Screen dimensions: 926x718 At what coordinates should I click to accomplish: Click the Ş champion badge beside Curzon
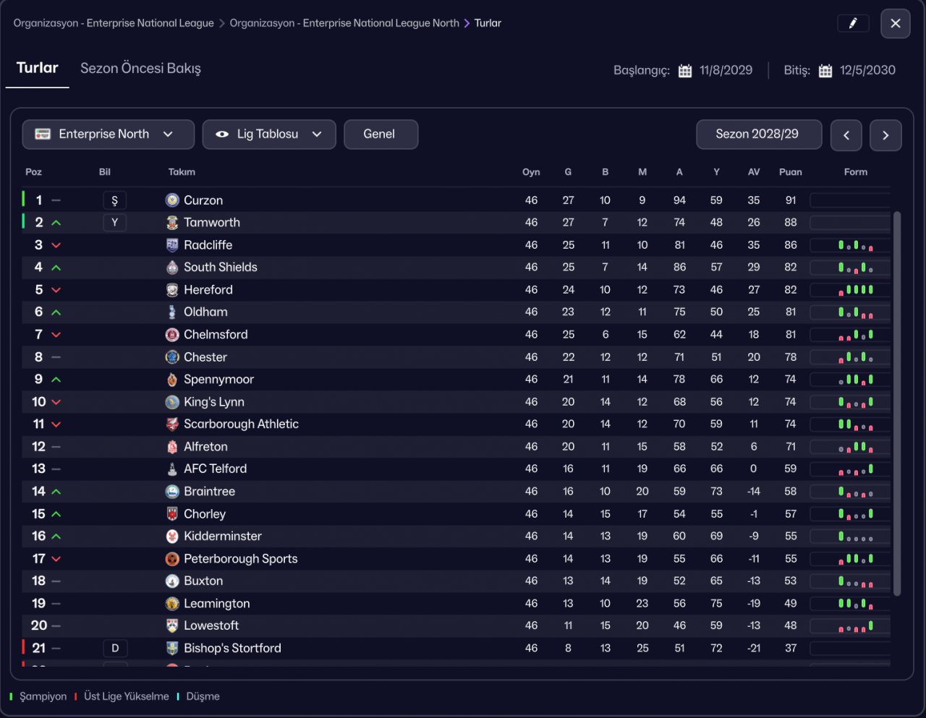(114, 200)
